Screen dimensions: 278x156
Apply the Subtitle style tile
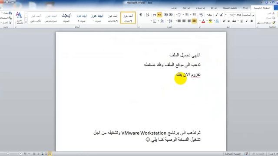51,18
